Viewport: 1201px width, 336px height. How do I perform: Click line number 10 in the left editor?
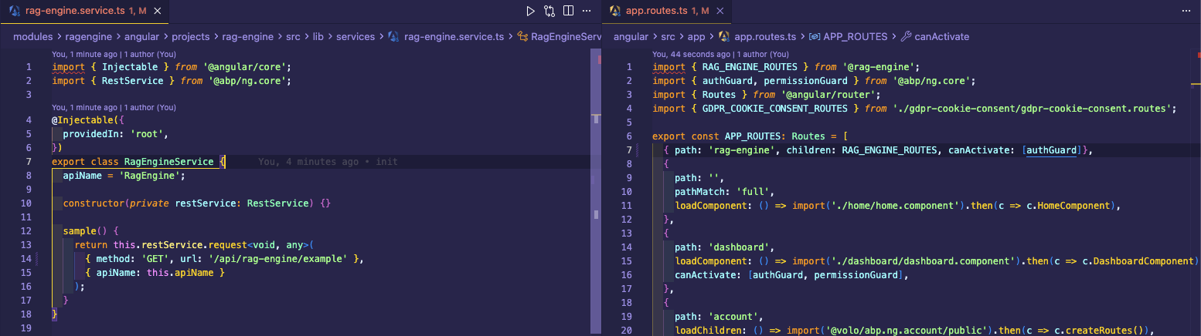tap(26, 203)
